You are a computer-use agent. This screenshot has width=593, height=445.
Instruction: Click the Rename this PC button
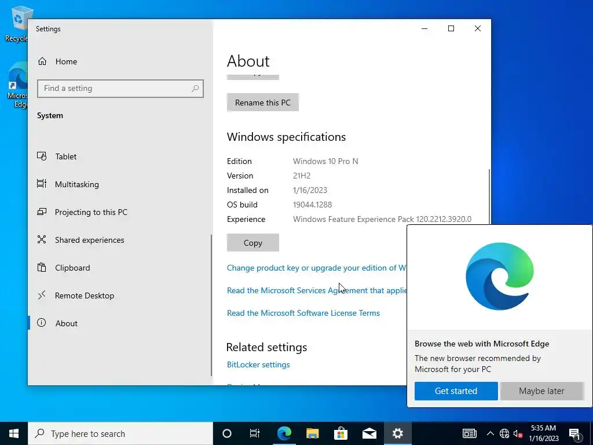263,103
